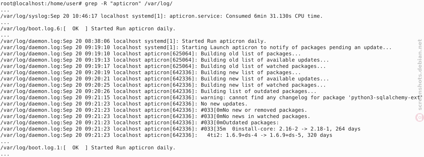Click the "No new updates." log line
The image size is (424, 157).
[x=124, y=104]
